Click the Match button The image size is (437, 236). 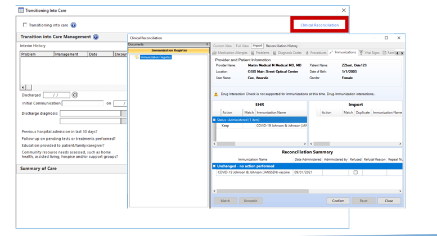(226, 201)
